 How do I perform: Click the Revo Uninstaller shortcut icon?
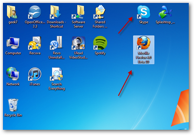[x=56, y=43]
